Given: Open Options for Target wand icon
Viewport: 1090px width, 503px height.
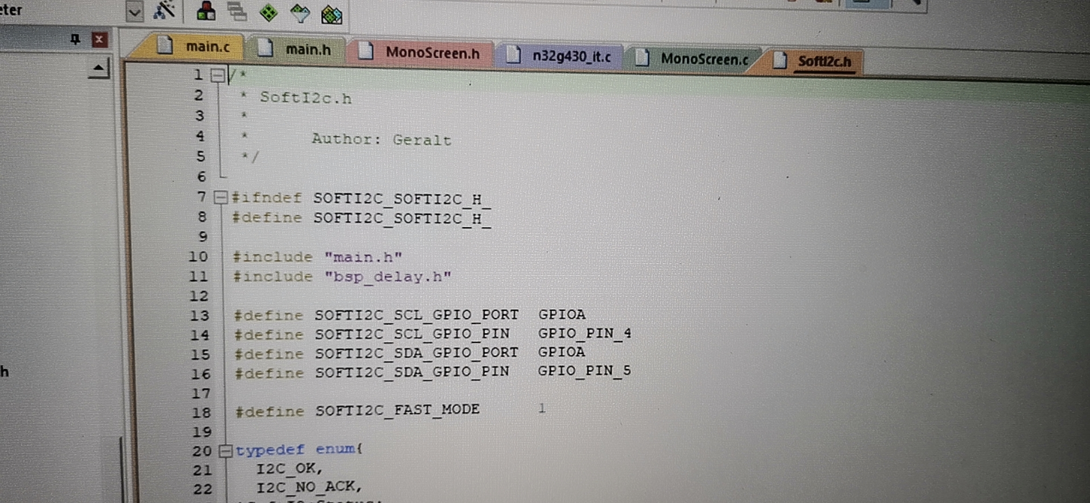Looking at the screenshot, I should tap(164, 10).
